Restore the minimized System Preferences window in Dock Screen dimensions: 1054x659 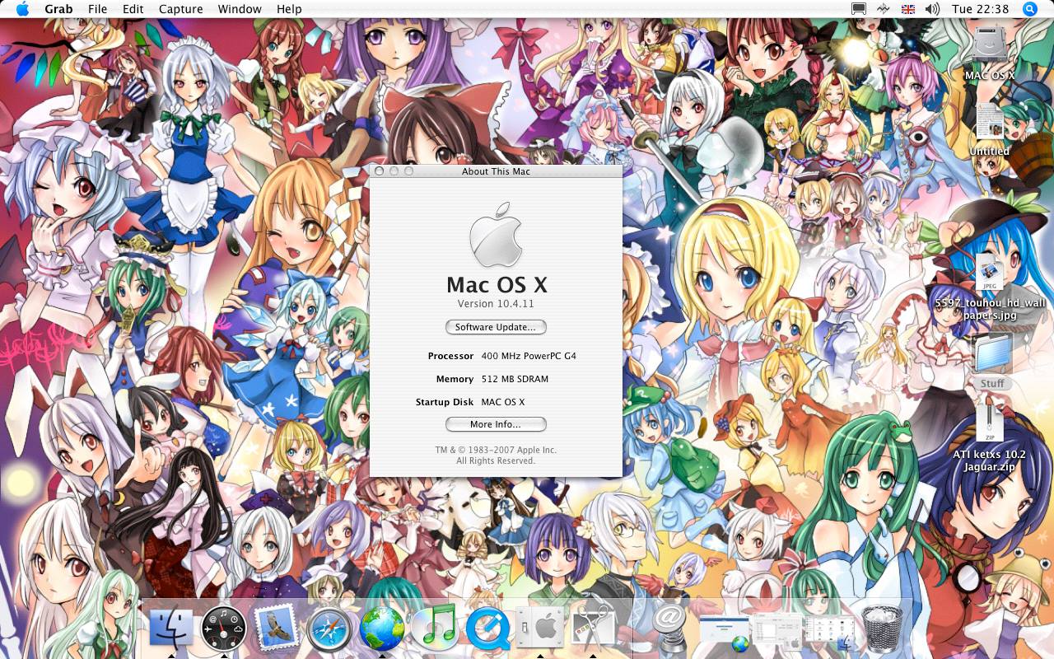pyautogui.click(x=777, y=631)
